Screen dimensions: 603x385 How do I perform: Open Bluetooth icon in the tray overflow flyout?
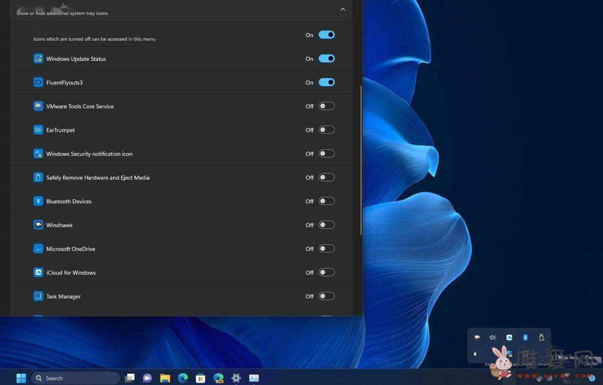pos(525,338)
